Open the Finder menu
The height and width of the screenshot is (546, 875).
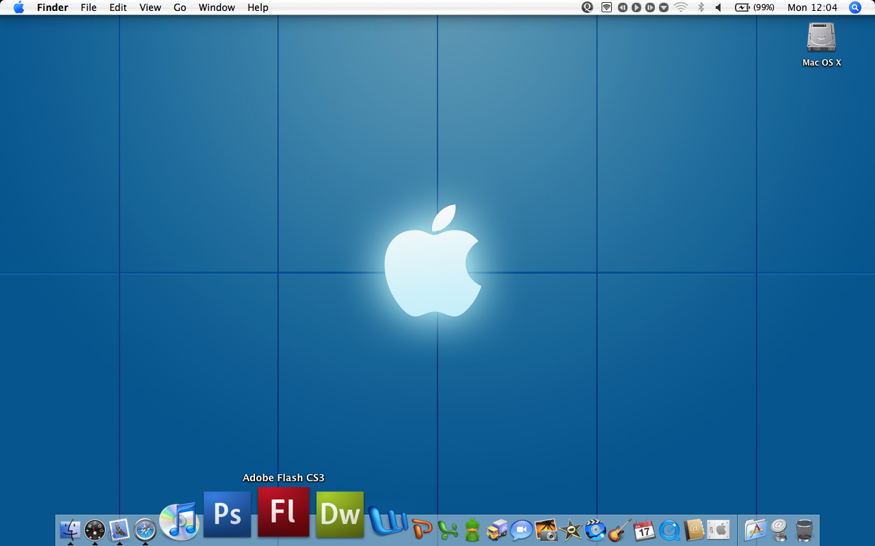53,8
